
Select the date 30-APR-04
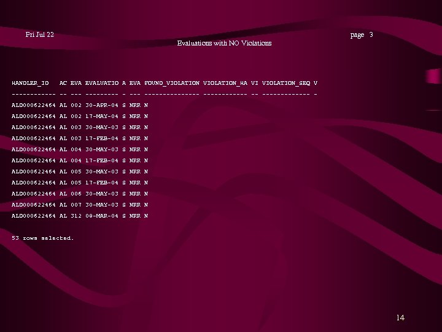coord(102,105)
